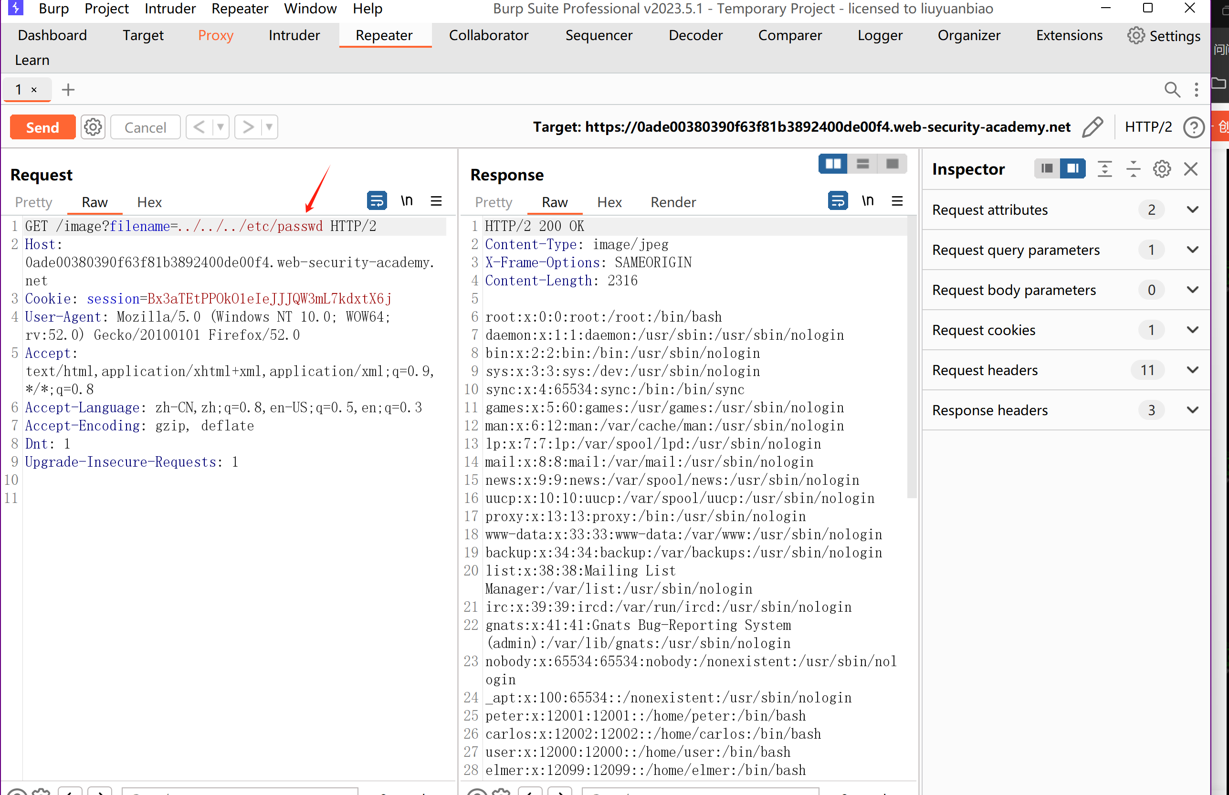Click the orange Send button
The width and height of the screenshot is (1229, 795).
pyautogui.click(x=42, y=127)
